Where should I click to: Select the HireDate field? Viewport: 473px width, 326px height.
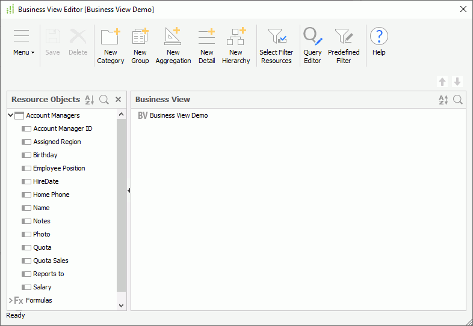[46, 181]
